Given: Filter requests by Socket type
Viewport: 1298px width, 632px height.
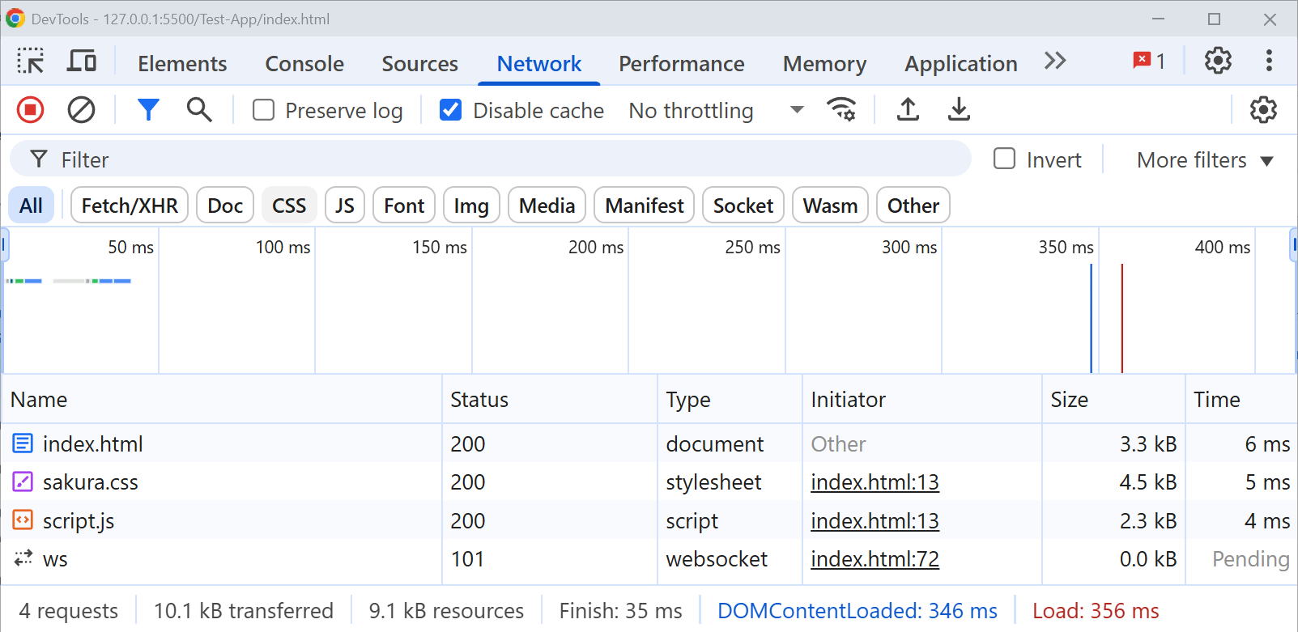Looking at the screenshot, I should point(743,206).
